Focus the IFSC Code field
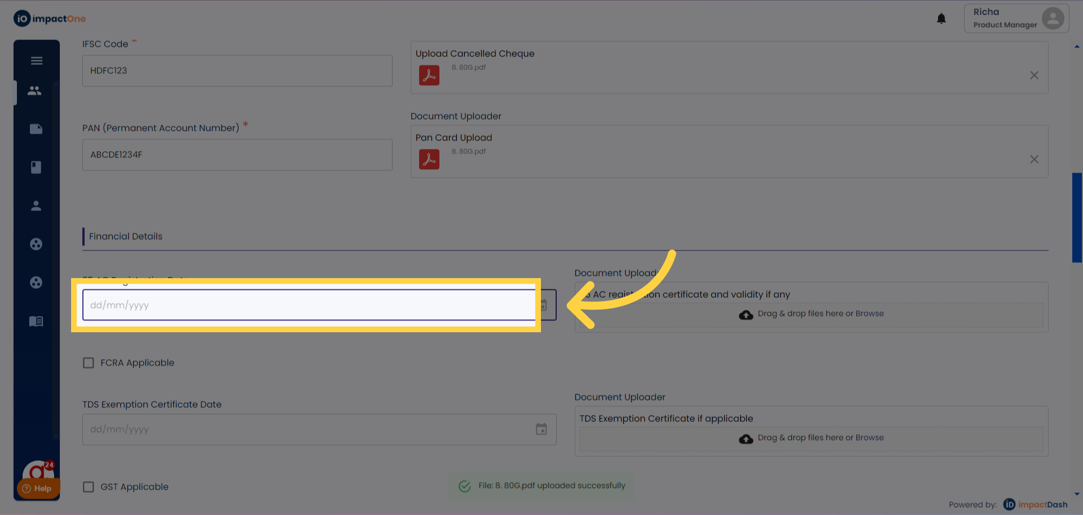The height and width of the screenshot is (515, 1083). pos(237,71)
